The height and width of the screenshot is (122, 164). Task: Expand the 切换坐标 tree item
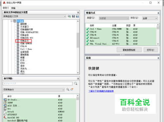pyautogui.click(x=18, y=35)
